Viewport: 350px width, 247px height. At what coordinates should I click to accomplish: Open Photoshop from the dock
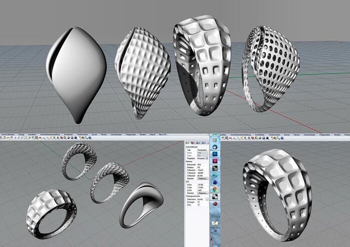point(215,154)
